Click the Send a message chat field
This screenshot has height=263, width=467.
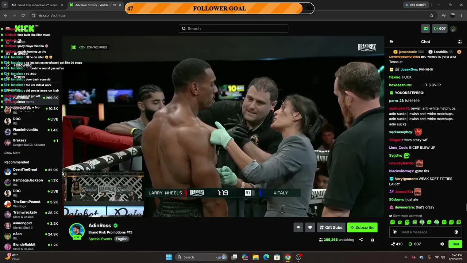pos(425,232)
